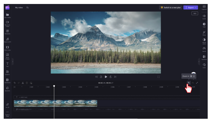The image size is (213, 123).
Task: Click Switch to a new plan
Action: tap(171, 7)
